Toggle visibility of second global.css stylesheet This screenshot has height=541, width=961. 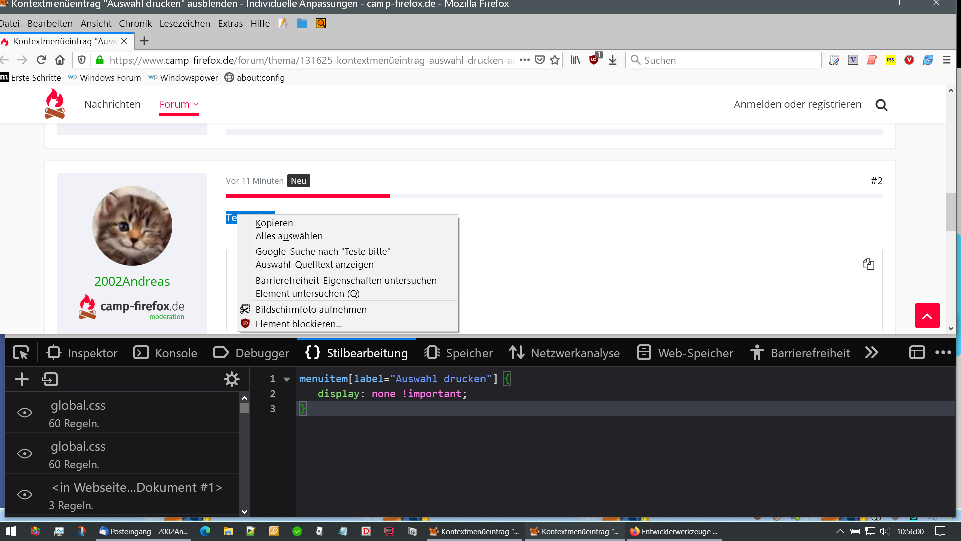click(x=25, y=454)
